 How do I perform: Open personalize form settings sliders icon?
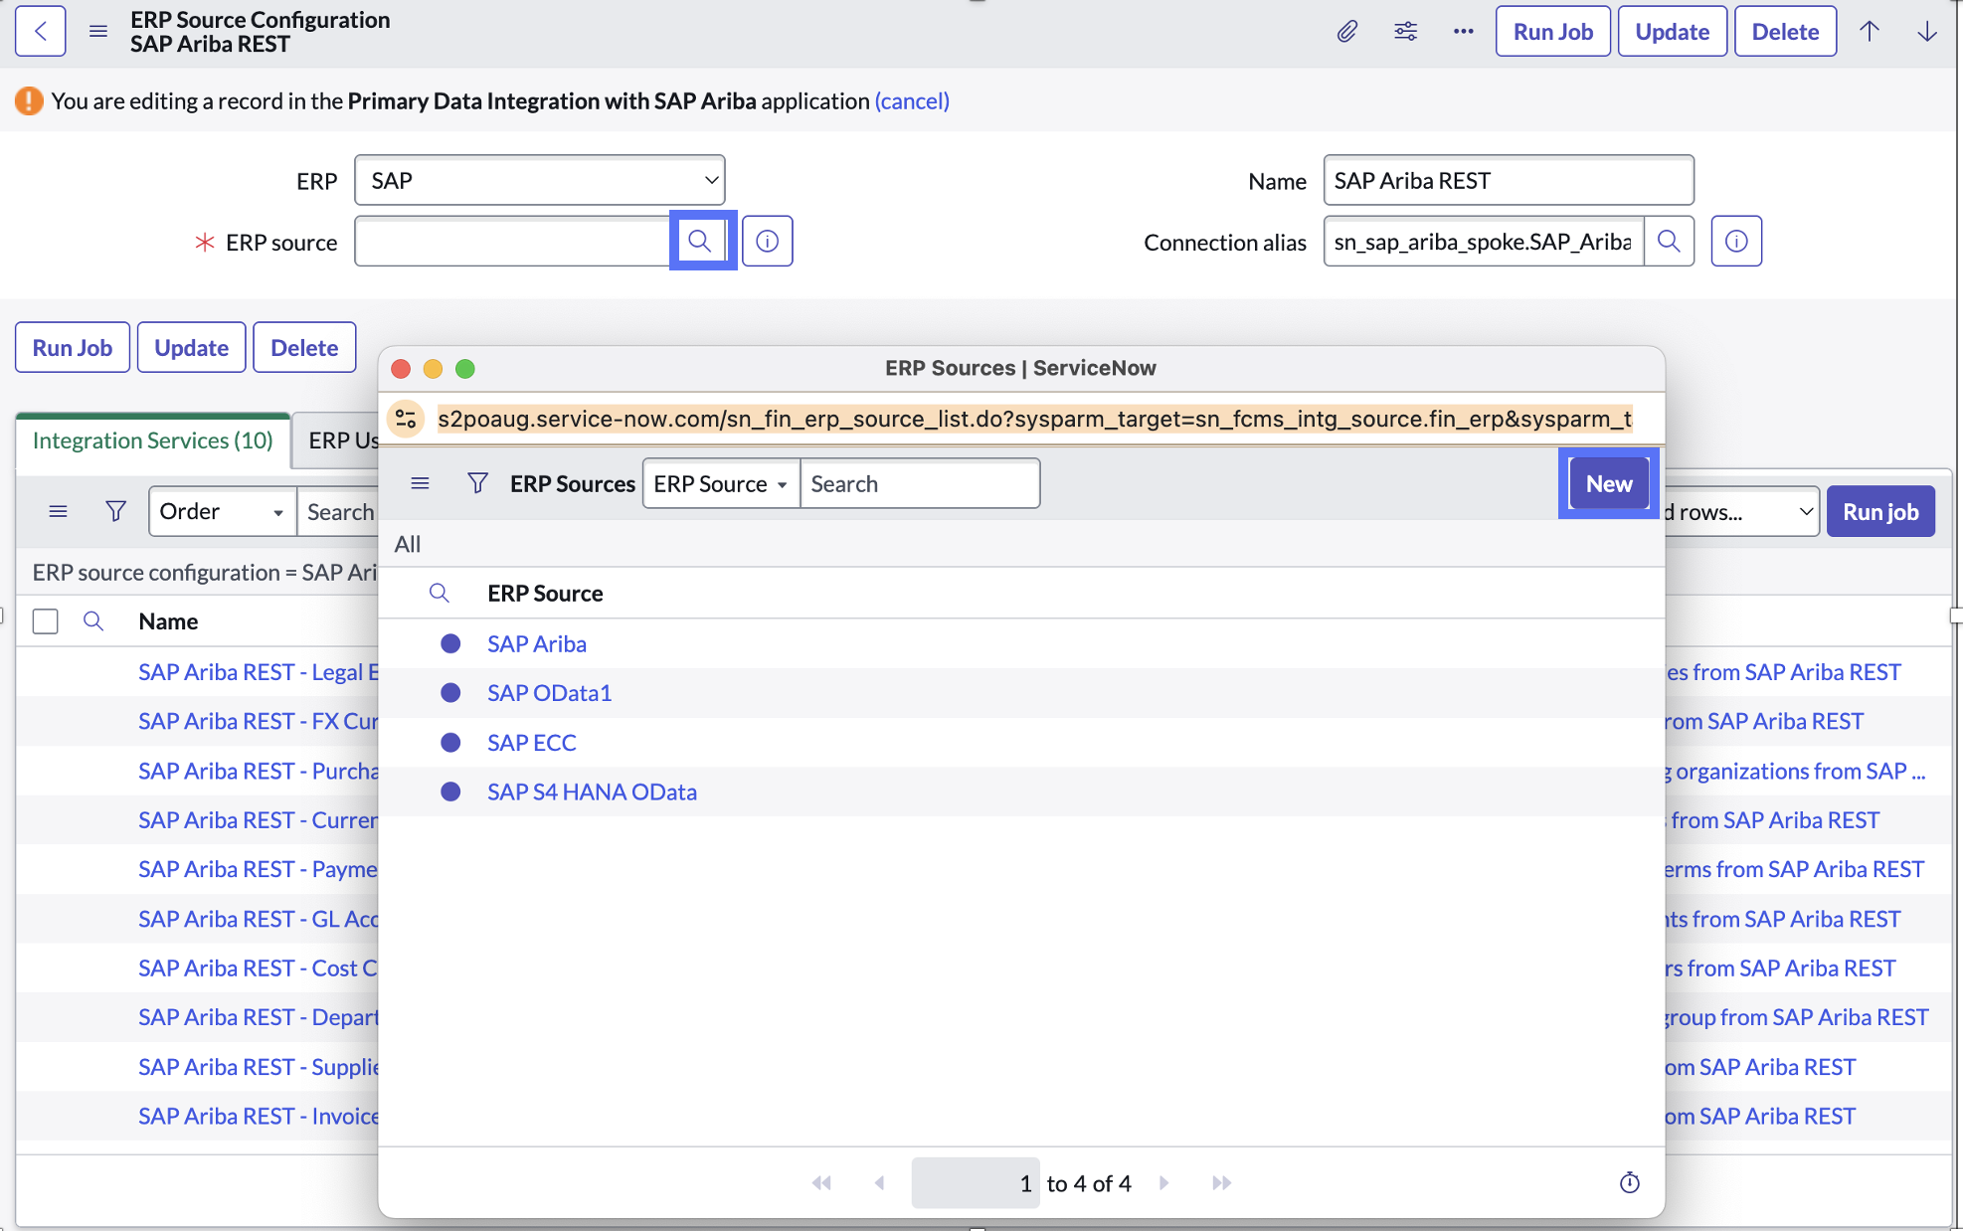[1405, 31]
